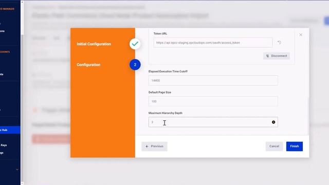Viewport: 329px width, 185px height.
Task: Close the configuration dialog with the X
Action: pyautogui.click(x=301, y=35)
